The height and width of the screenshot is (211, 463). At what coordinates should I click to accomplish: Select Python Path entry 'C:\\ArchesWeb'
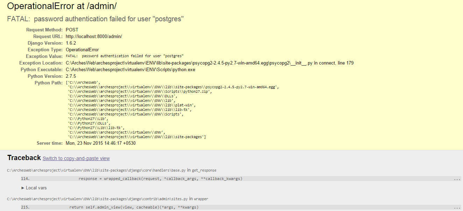point(83,83)
